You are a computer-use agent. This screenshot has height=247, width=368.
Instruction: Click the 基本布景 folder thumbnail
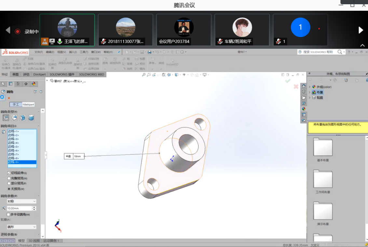(x=322, y=148)
